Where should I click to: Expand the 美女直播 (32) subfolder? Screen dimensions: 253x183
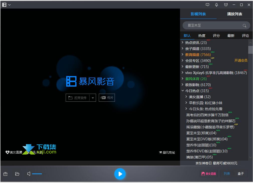point(186,97)
